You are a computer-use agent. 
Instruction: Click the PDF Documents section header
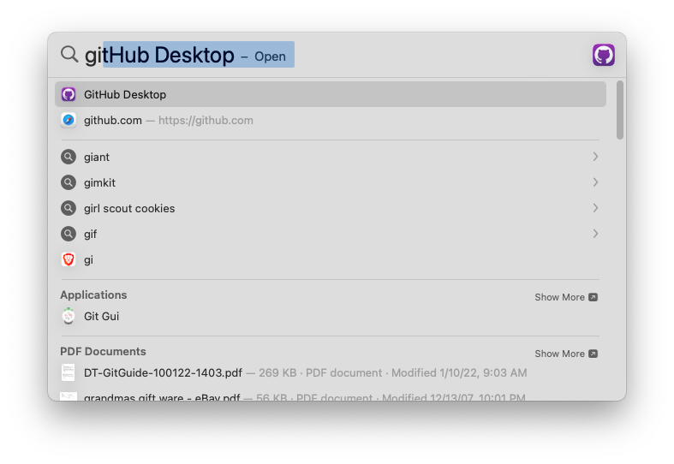coord(103,352)
